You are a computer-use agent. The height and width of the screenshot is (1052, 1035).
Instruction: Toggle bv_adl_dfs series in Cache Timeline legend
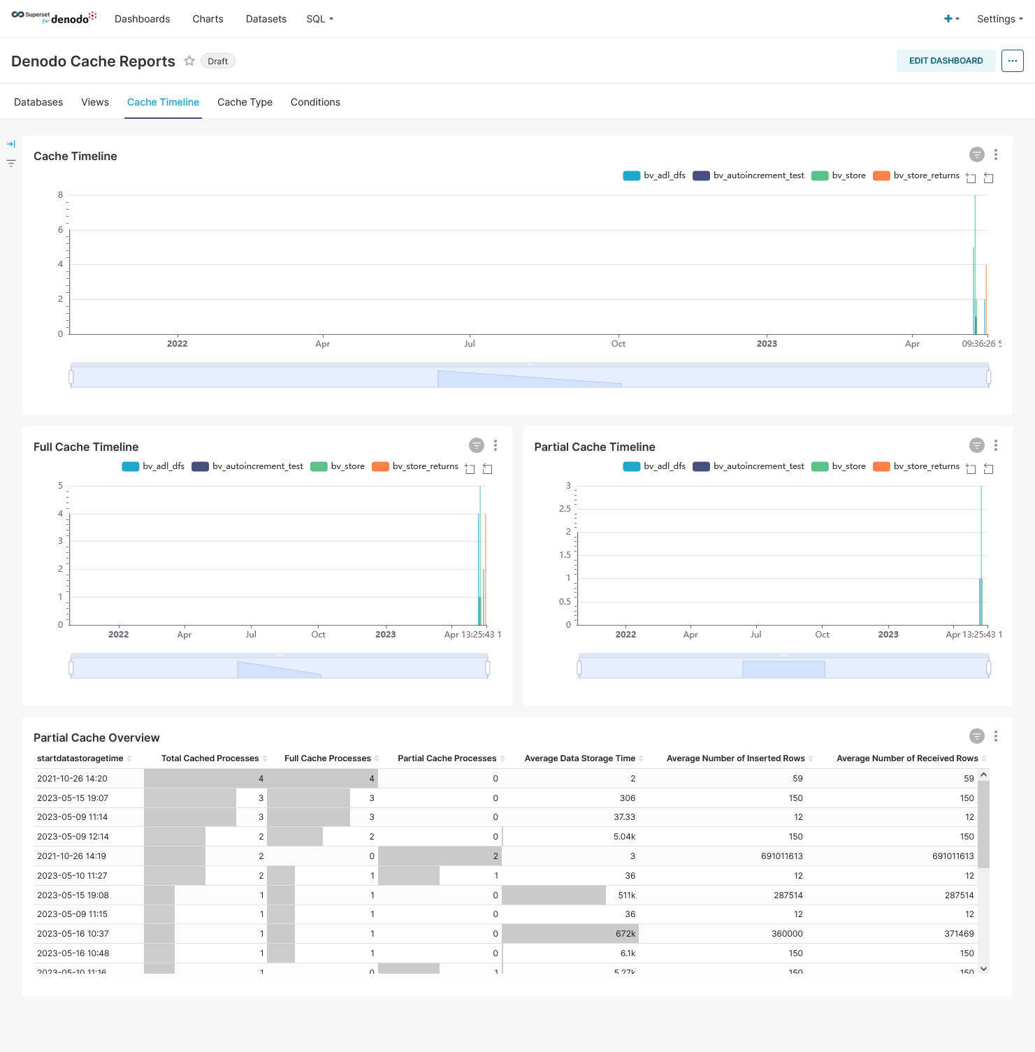point(654,175)
